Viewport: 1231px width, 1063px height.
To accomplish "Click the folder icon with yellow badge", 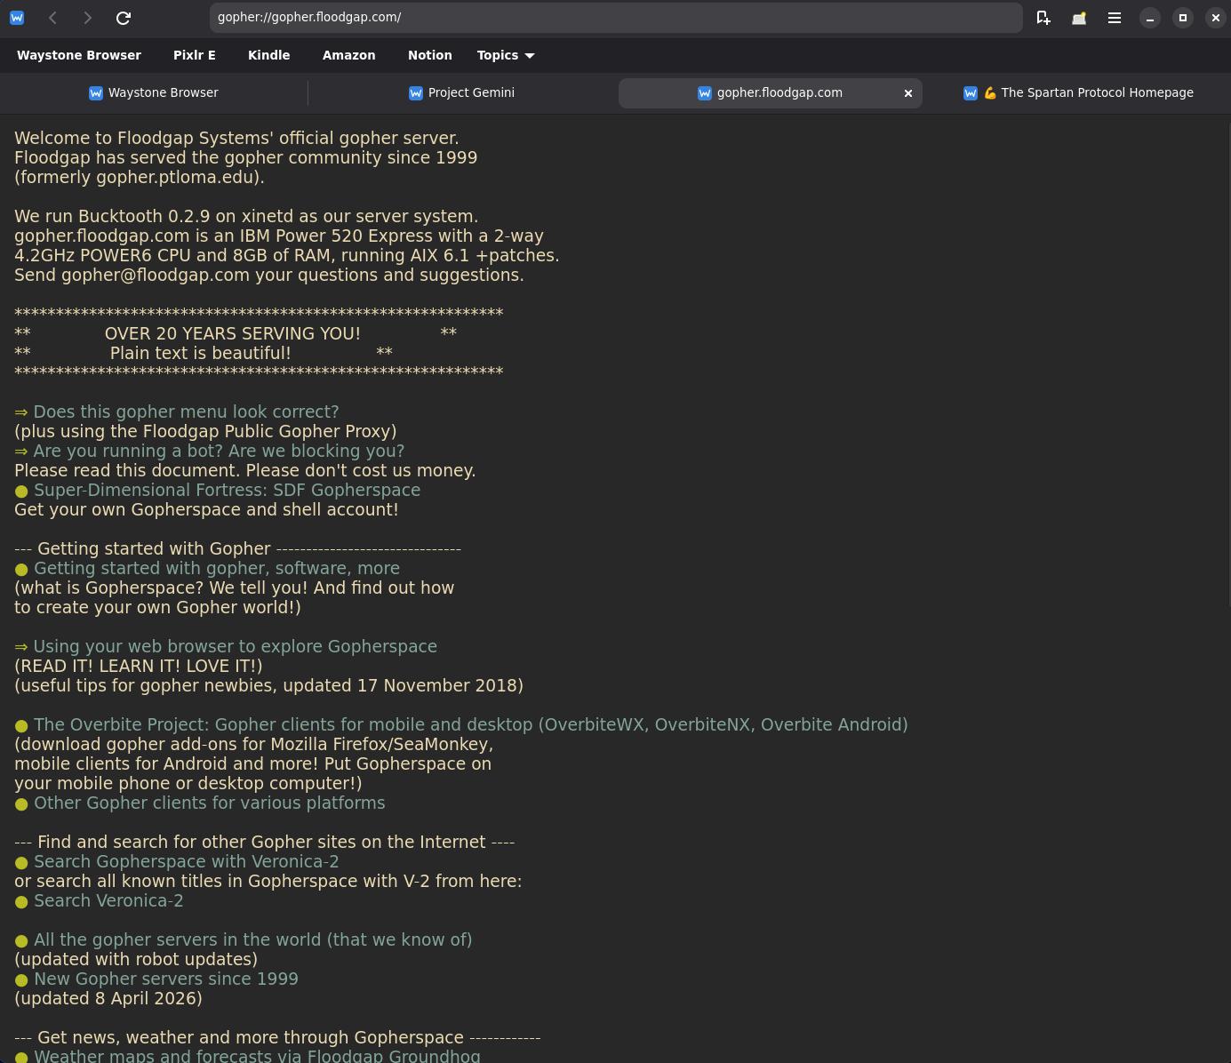I will coord(1079,18).
